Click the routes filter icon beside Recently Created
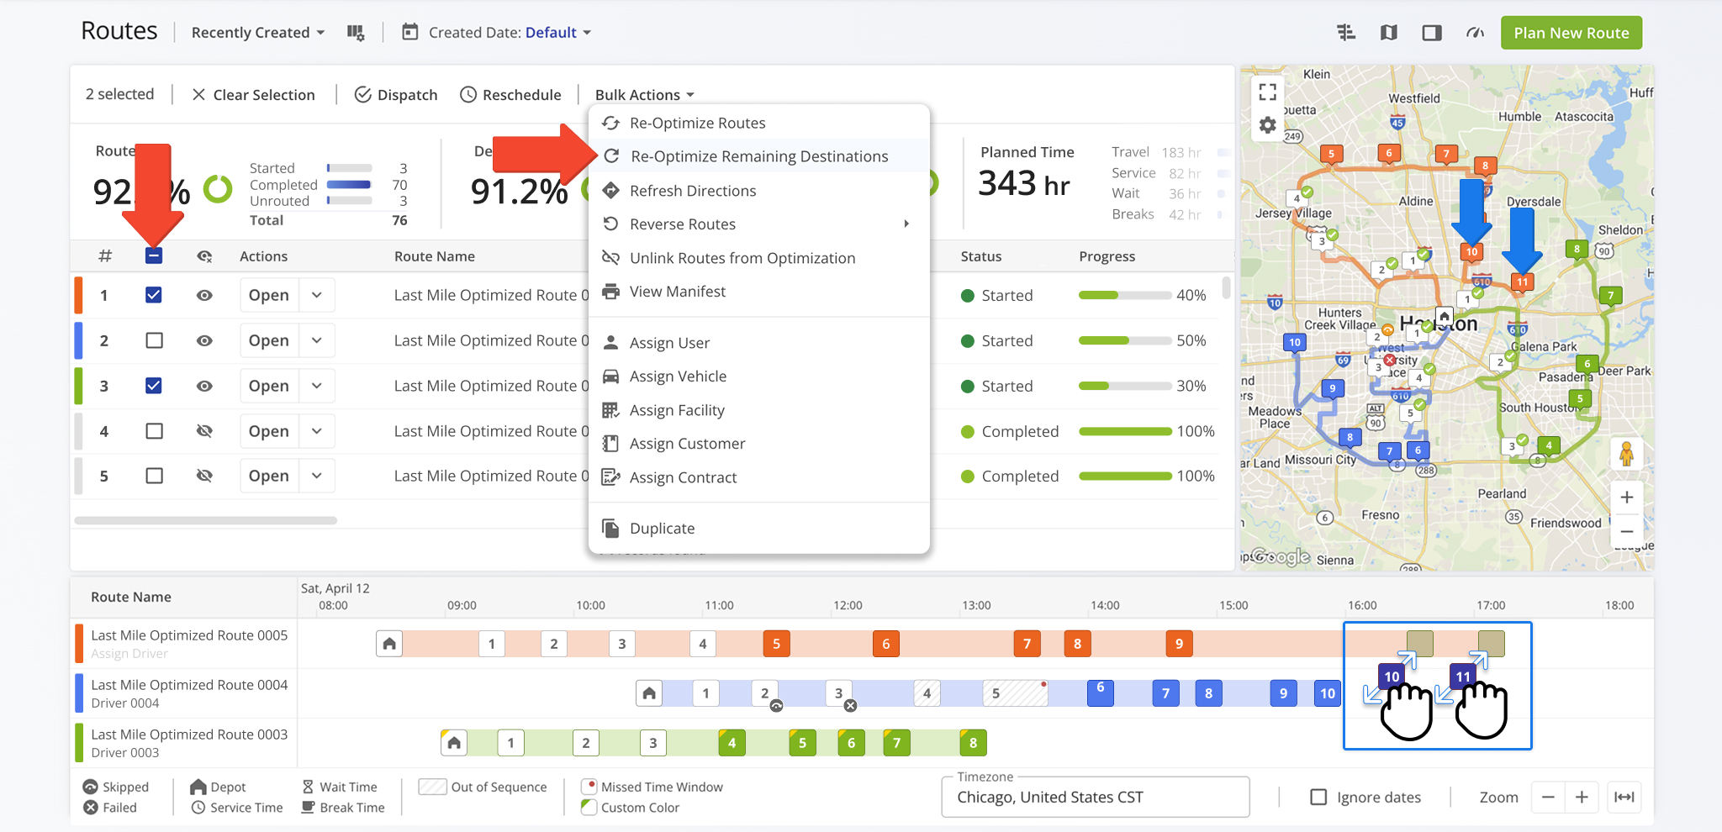This screenshot has width=1722, height=832. [x=357, y=32]
